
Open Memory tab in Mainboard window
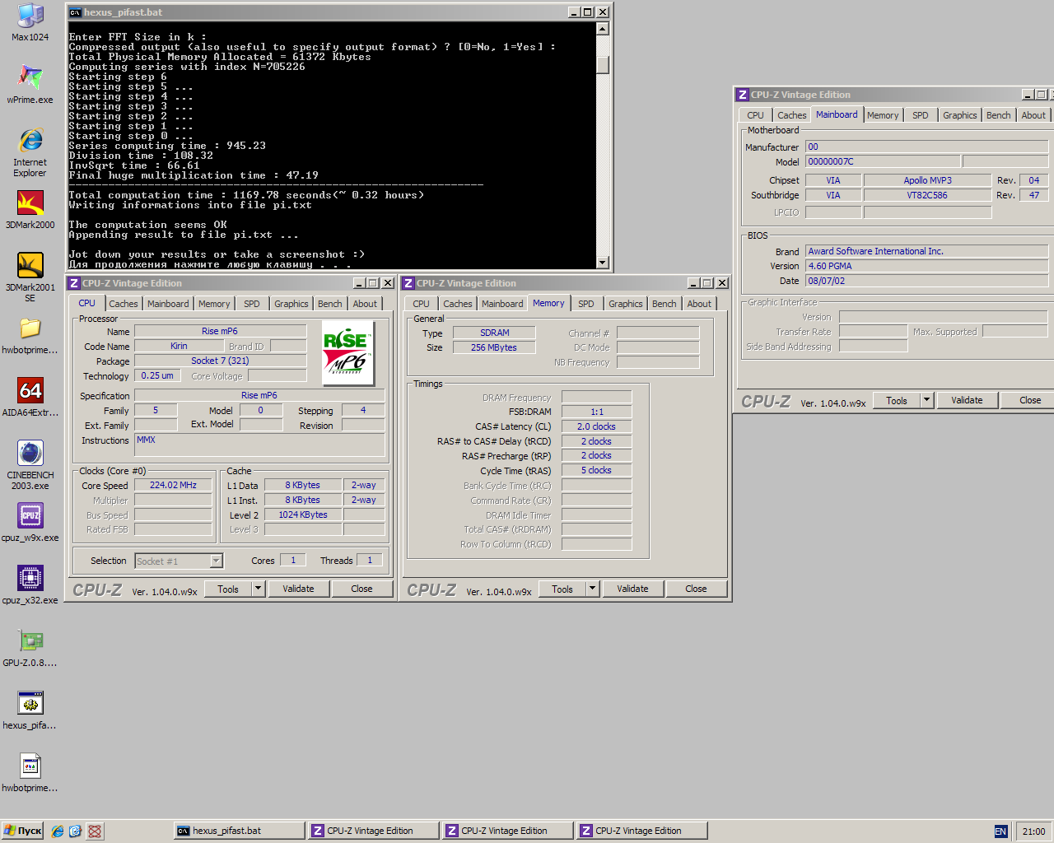[x=883, y=115]
